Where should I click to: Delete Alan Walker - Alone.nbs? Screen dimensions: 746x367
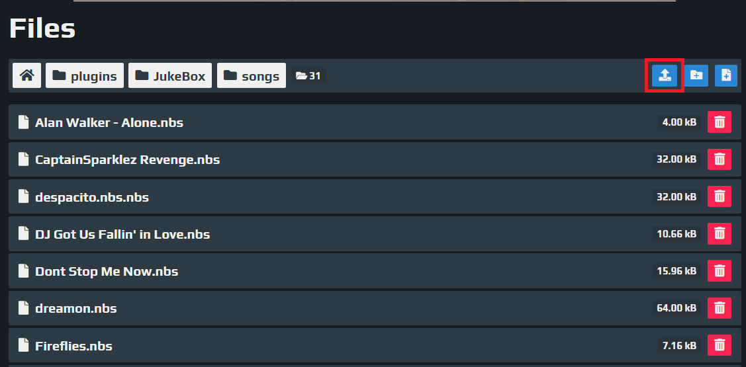[720, 122]
